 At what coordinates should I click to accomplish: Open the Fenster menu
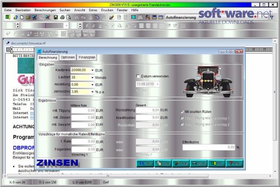tap(122, 10)
